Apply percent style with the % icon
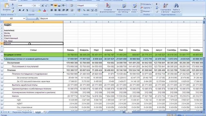 [84, 10]
